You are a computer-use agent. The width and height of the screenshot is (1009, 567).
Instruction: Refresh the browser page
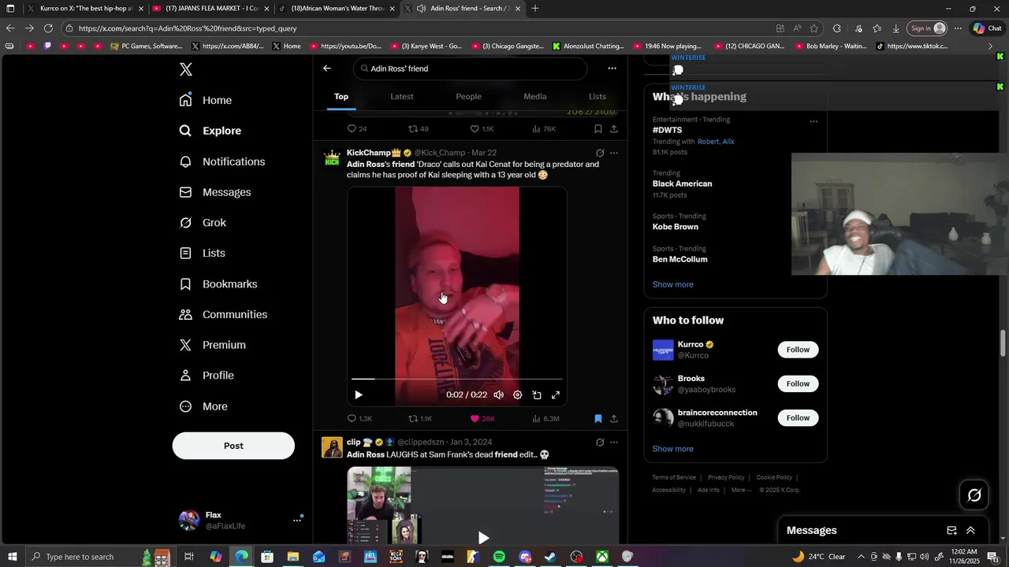point(48,28)
